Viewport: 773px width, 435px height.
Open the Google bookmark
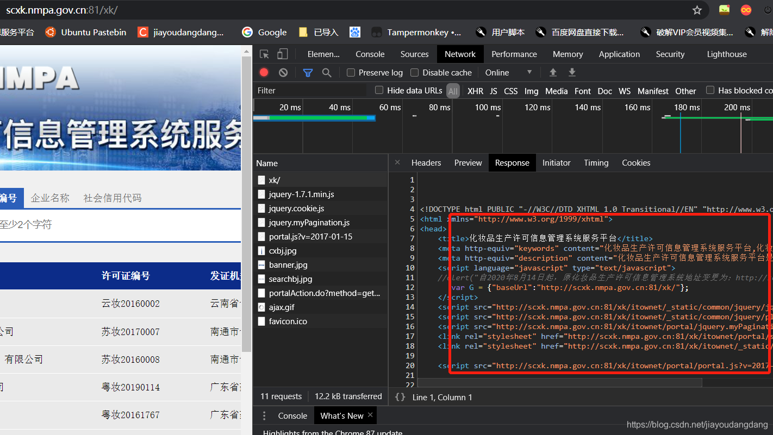point(265,33)
